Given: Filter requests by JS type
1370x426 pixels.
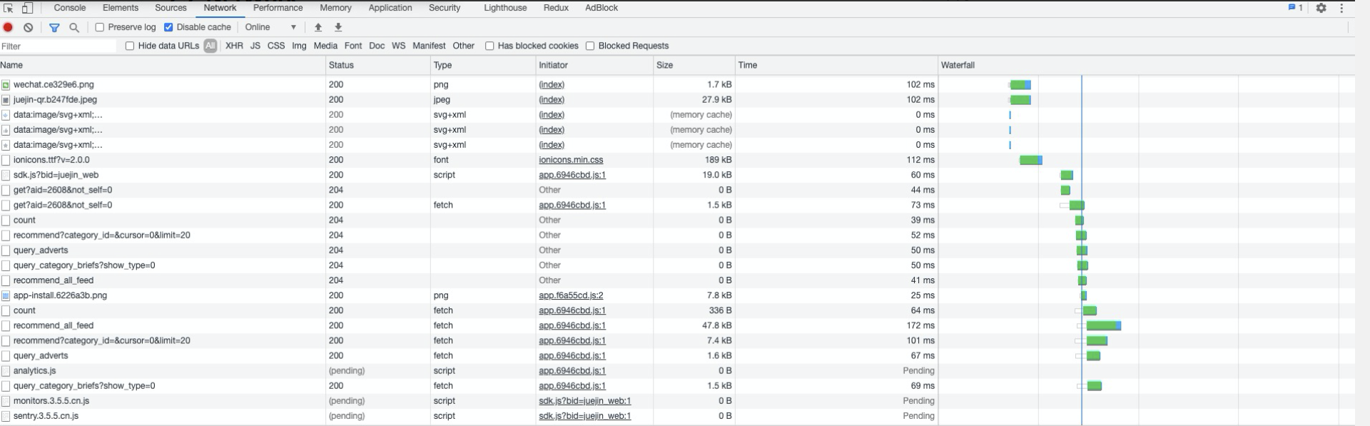Looking at the screenshot, I should pos(255,46).
